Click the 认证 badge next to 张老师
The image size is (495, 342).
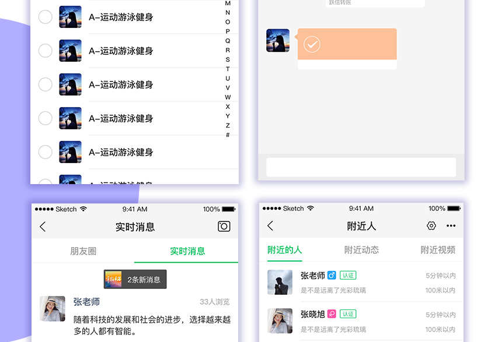348,276
